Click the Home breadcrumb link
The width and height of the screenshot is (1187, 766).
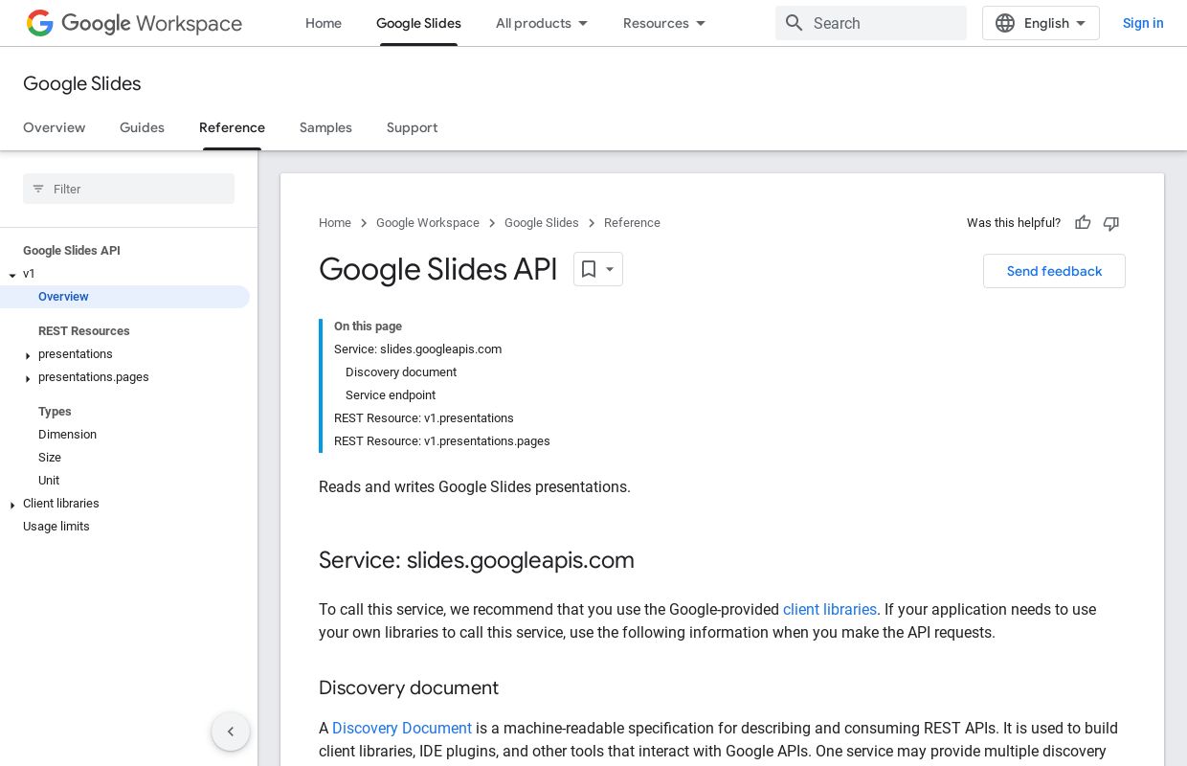point(335,223)
